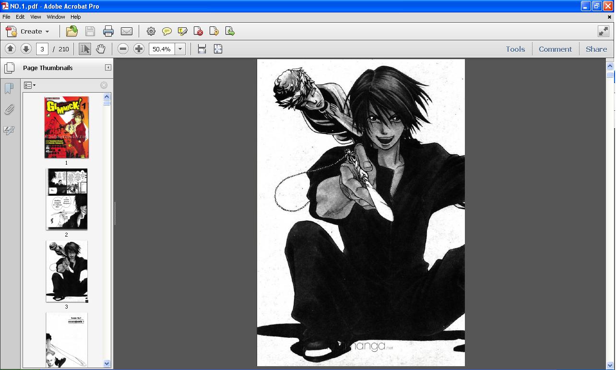616x370 pixels.
Task: Toggle the Page Thumbnails panel button
Action: click(x=9, y=68)
